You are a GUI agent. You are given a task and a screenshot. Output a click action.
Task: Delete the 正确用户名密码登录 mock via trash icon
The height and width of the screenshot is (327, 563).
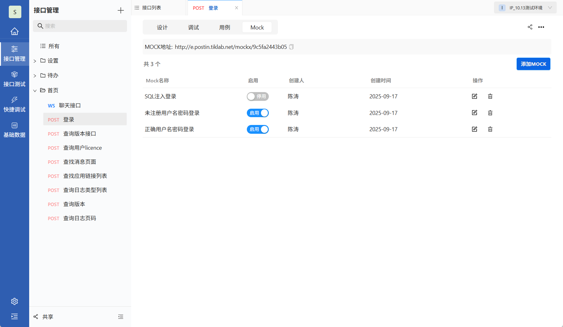coord(490,129)
